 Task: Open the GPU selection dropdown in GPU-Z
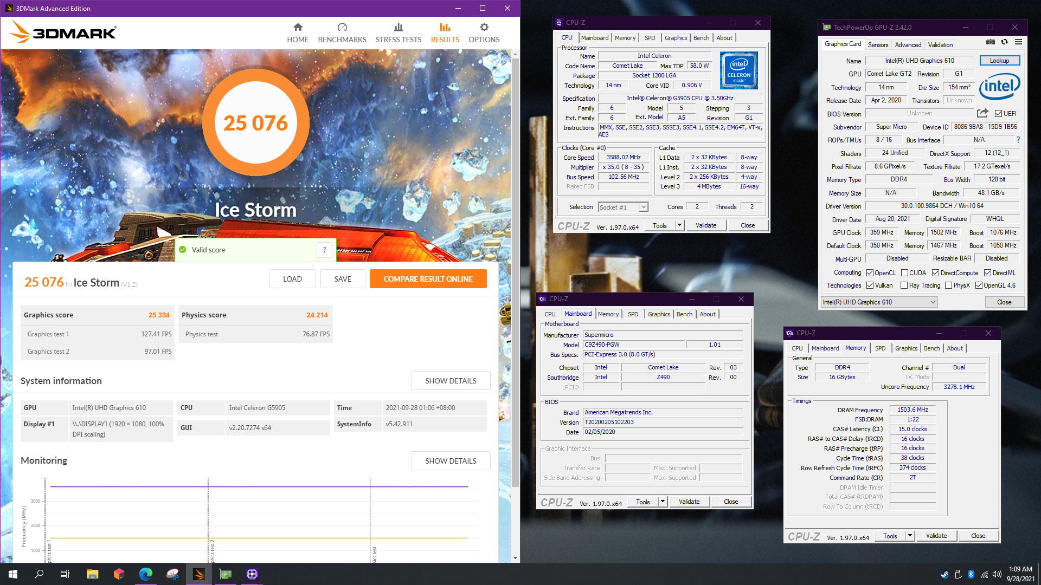(x=879, y=302)
